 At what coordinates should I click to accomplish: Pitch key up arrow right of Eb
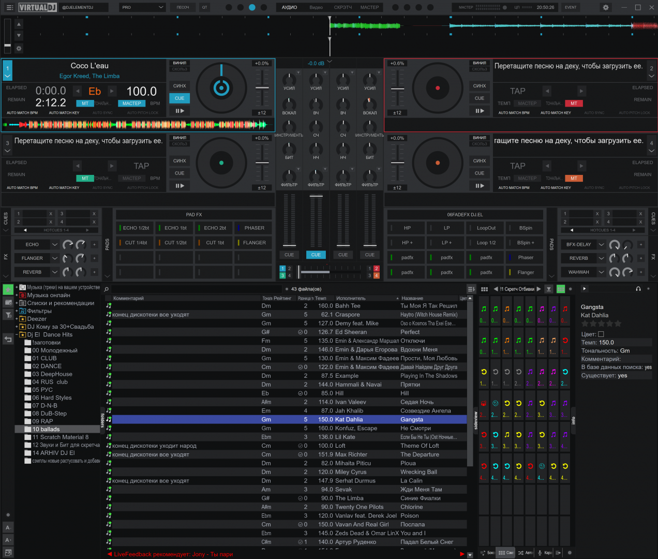coord(112,91)
